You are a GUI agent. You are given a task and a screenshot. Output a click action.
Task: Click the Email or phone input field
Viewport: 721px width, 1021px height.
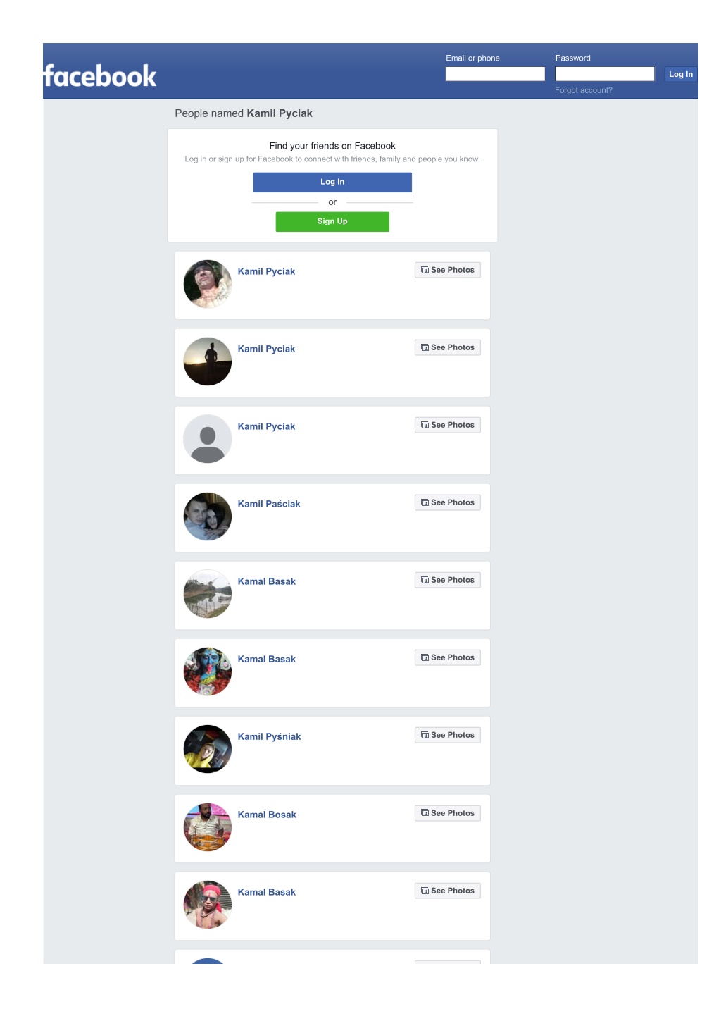pos(495,74)
